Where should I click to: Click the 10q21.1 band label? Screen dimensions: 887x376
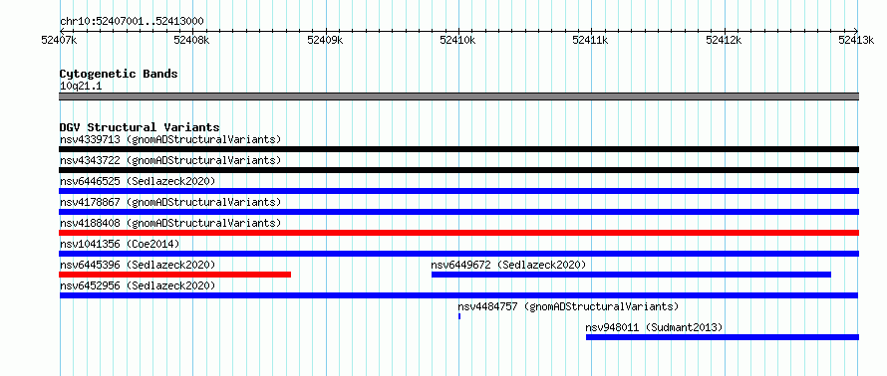coord(81,87)
